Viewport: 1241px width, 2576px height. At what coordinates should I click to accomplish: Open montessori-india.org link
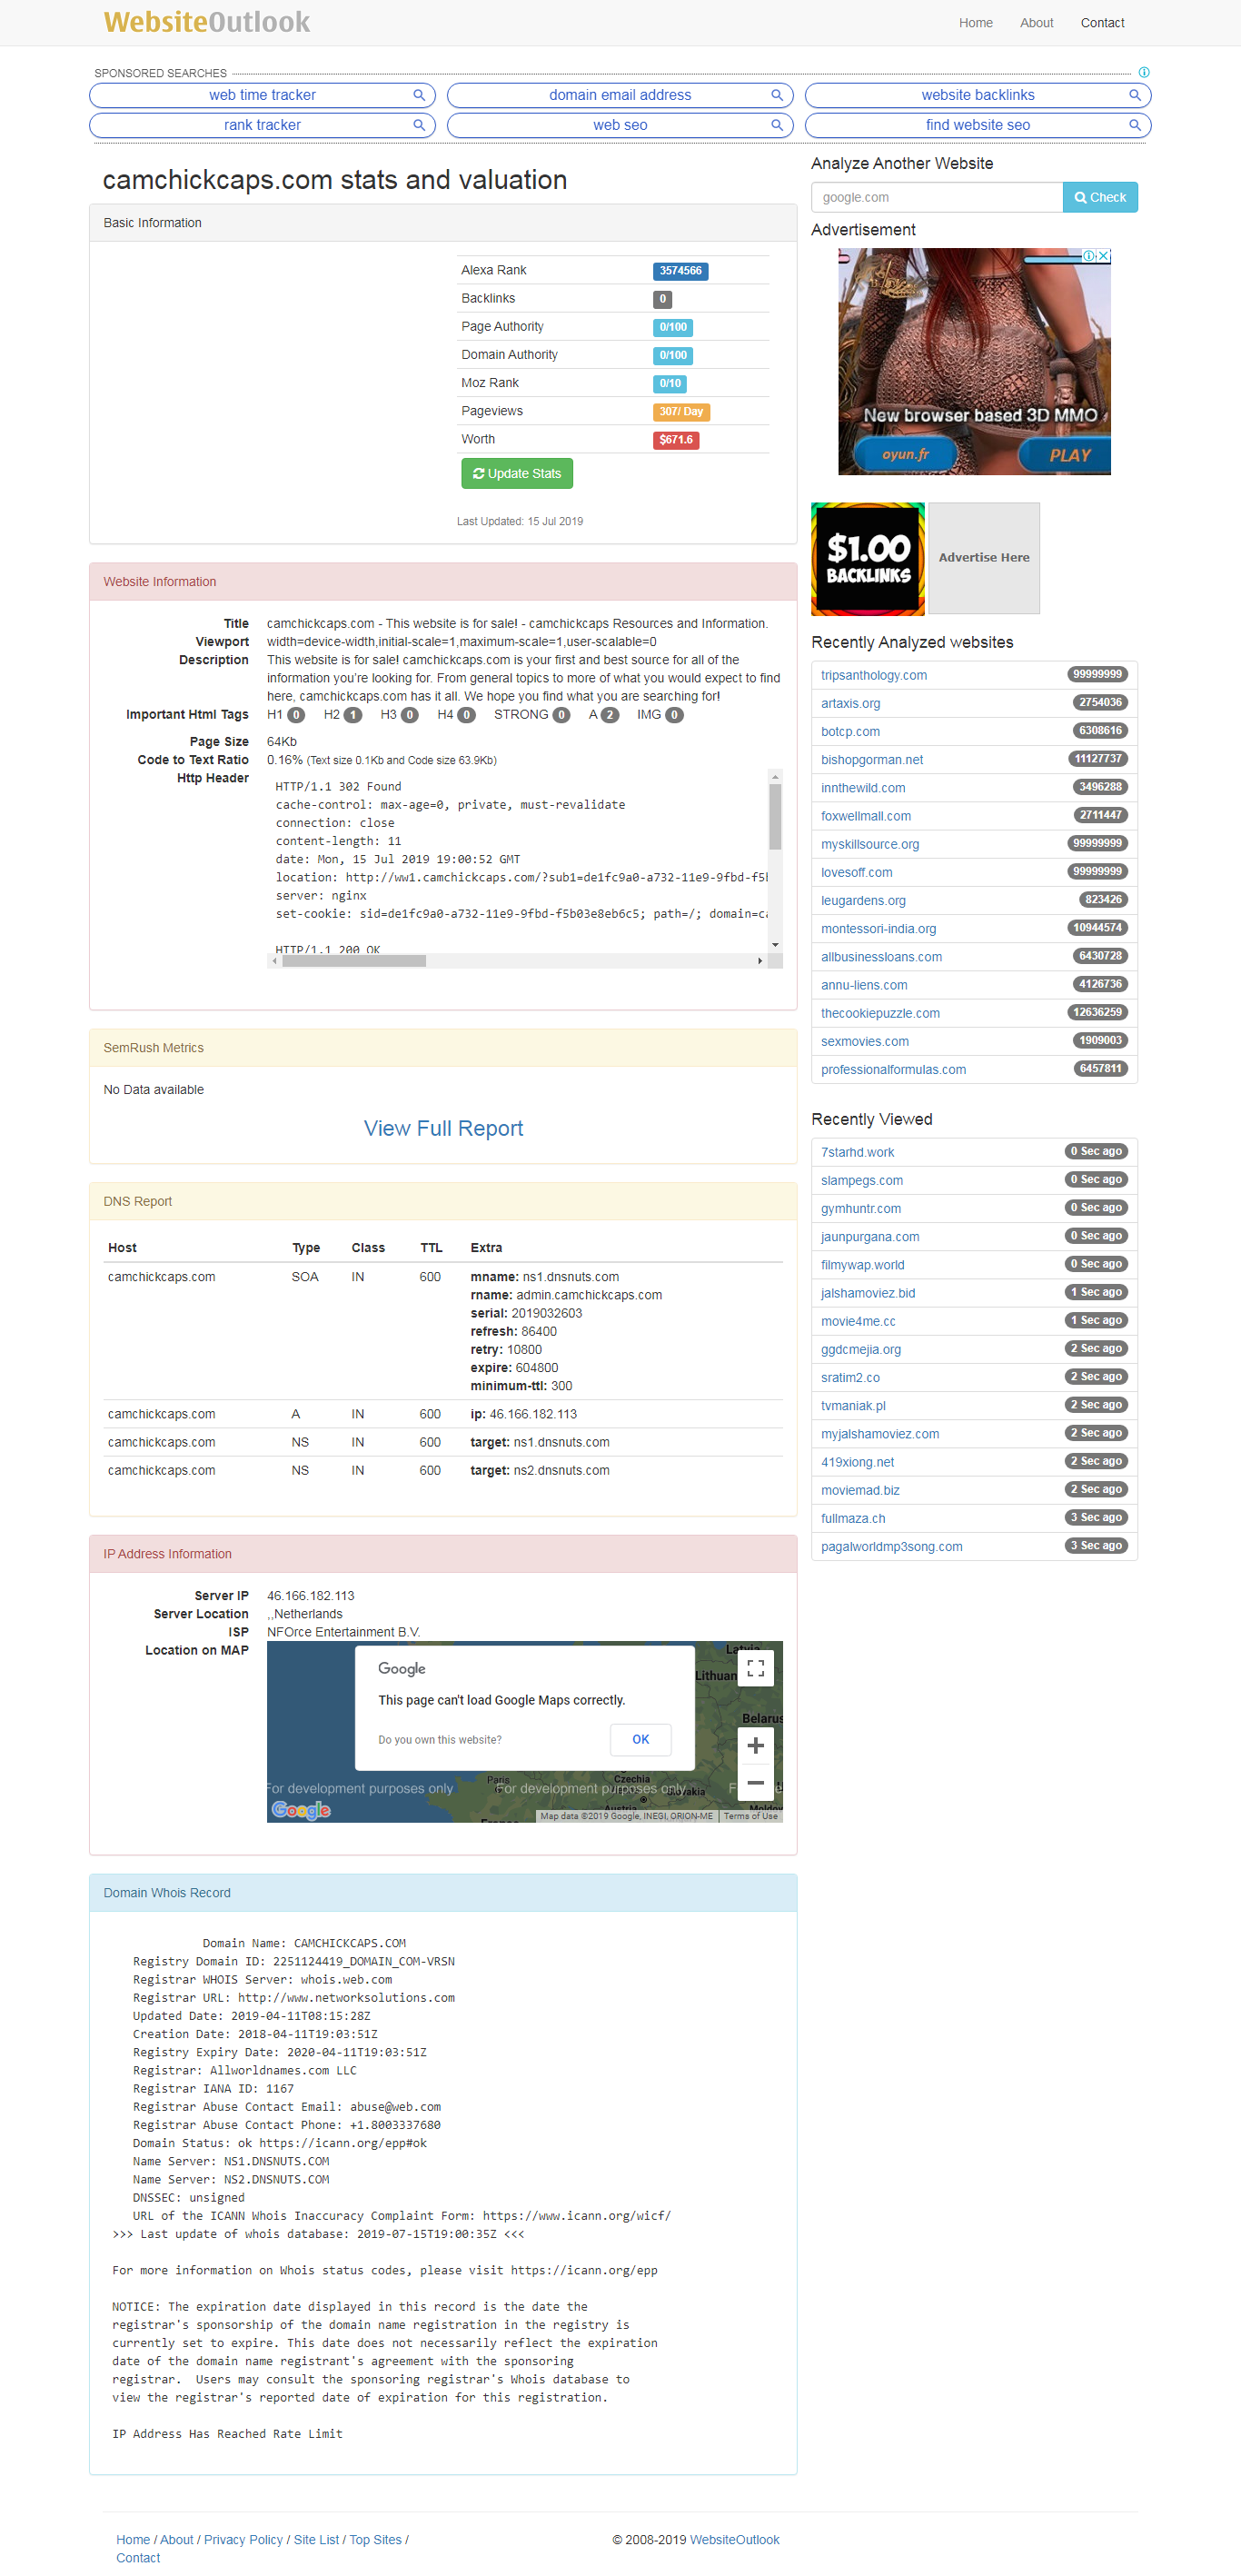pyautogui.click(x=878, y=929)
